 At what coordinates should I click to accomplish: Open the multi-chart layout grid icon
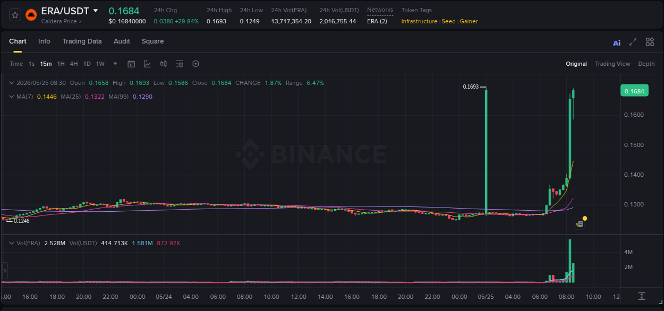pos(650,42)
